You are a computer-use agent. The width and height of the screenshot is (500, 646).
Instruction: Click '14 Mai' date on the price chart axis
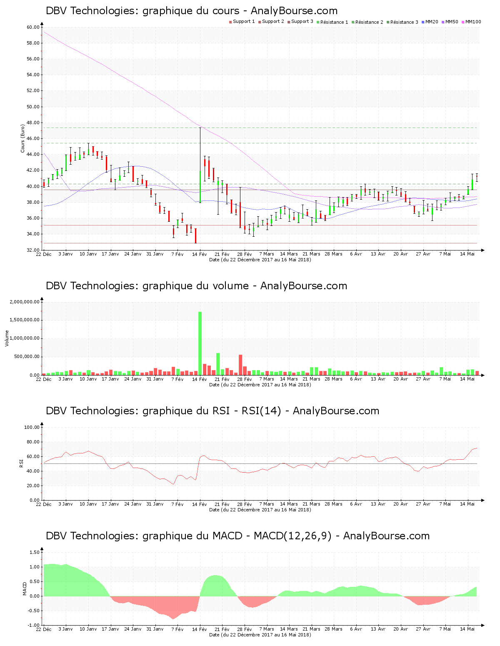click(467, 254)
